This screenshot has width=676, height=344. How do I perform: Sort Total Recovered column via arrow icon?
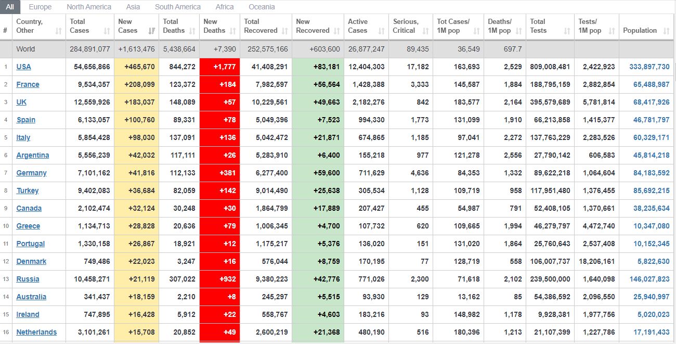pos(284,31)
